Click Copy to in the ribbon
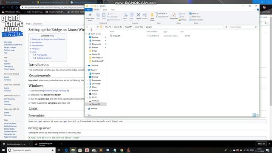Screen dimensions: 272x153 coord(131,17)
